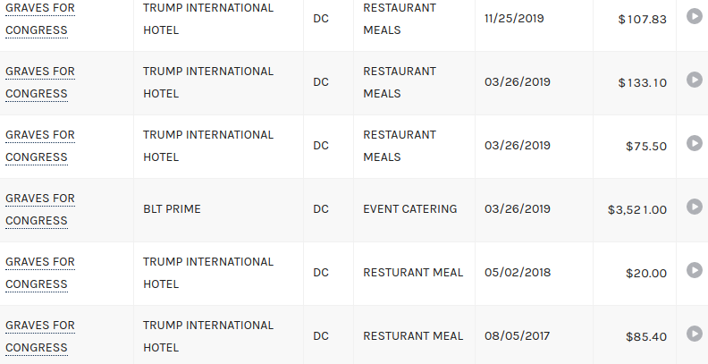The image size is (708, 364).
Task: Open Graves for Congress link in $133.10 row
Action: click(39, 82)
